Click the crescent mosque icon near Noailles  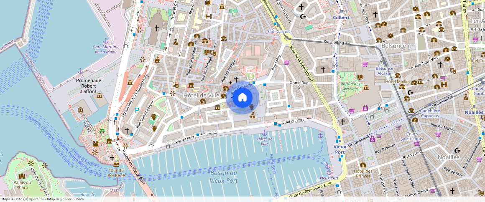click(457, 151)
